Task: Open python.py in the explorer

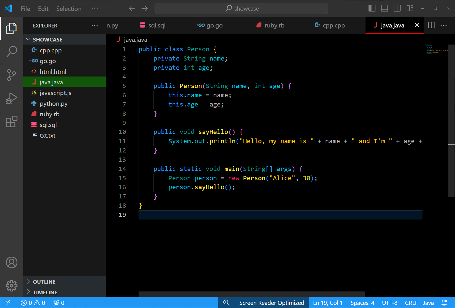Action: [65, 104]
